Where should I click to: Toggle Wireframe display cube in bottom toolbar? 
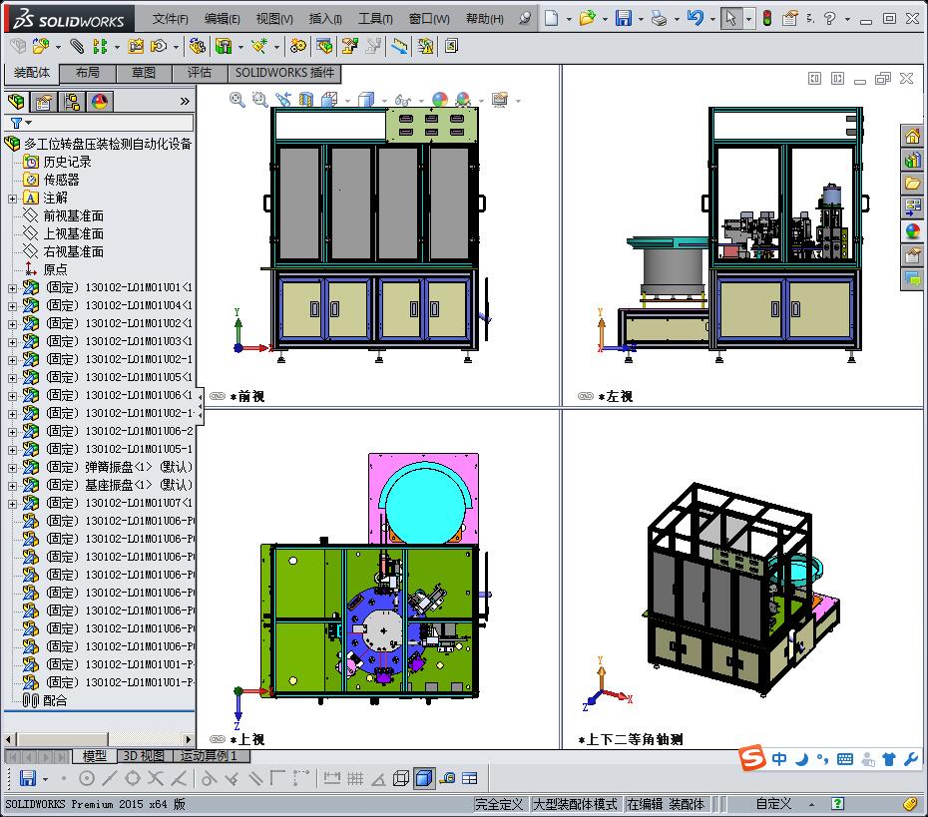pyautogui.click(x=401, y=778)
